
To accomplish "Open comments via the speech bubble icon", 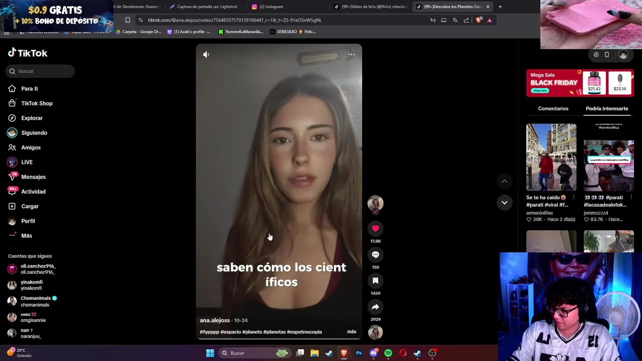I will (375, 254).
